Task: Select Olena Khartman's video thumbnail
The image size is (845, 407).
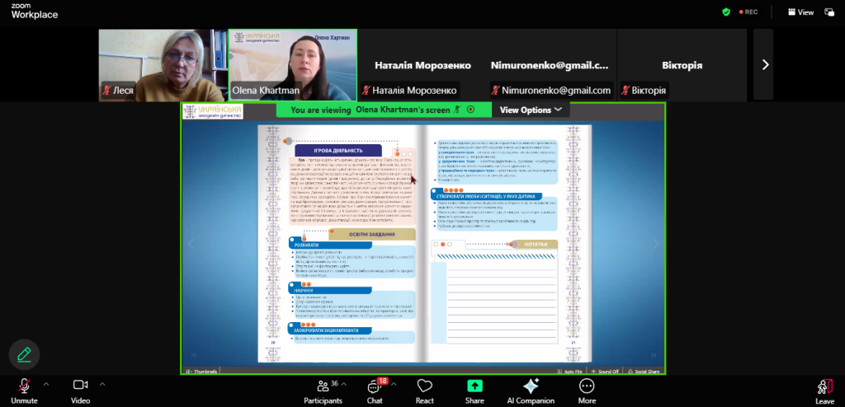Action: click(293, 66)
